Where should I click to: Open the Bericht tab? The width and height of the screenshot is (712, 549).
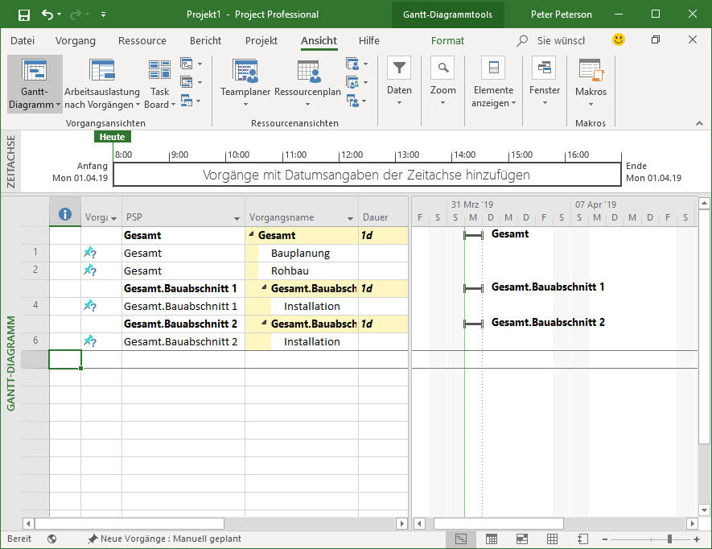coord(205,41)
